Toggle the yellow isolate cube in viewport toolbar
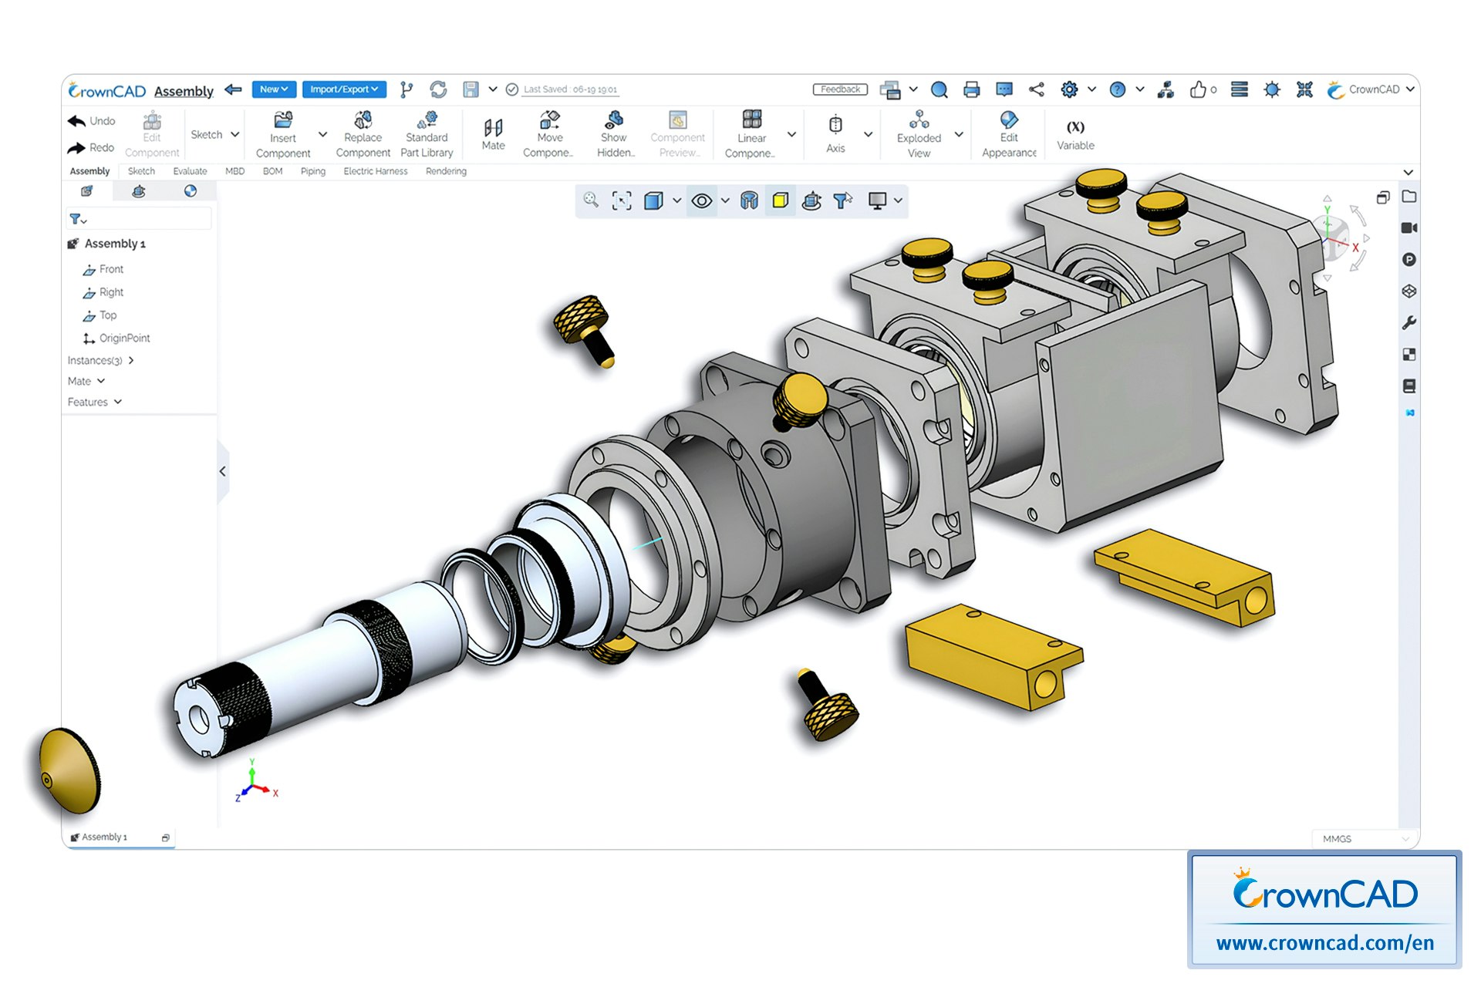 [x=780, y=200]
